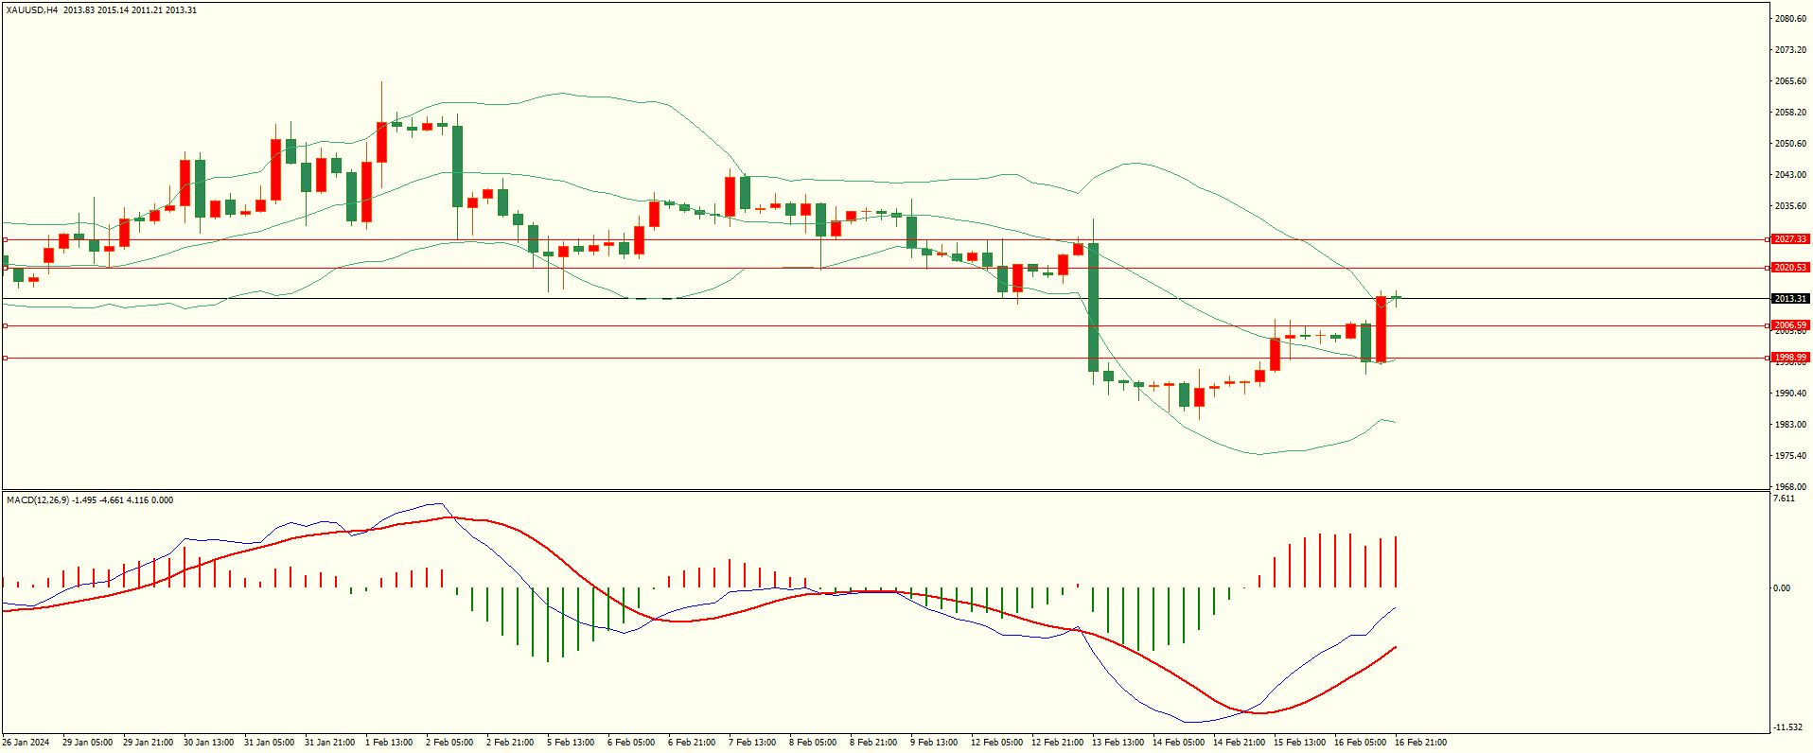Click the 16 Feb 21:00 time label
The height and width of the screenshot is (753, 1813).
pos(1420,743)
